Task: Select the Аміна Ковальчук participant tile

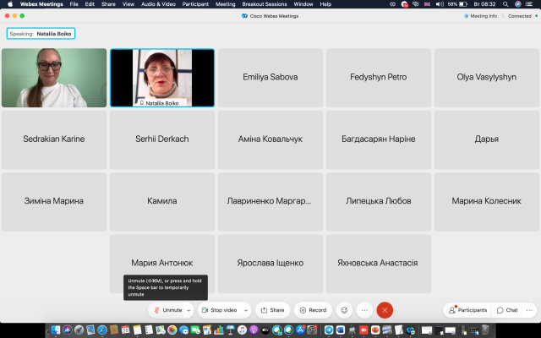Action: (270, 139)
